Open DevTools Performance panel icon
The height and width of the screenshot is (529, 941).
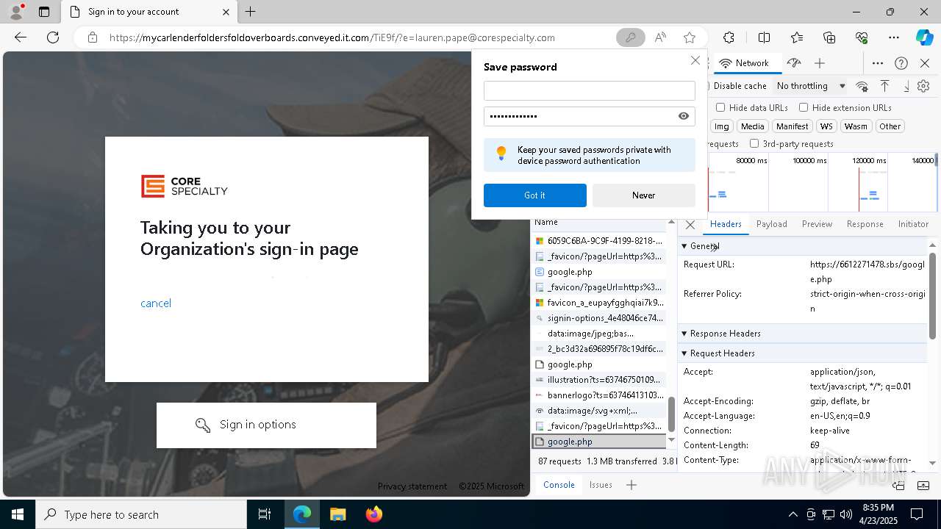(x=793, y=63)
